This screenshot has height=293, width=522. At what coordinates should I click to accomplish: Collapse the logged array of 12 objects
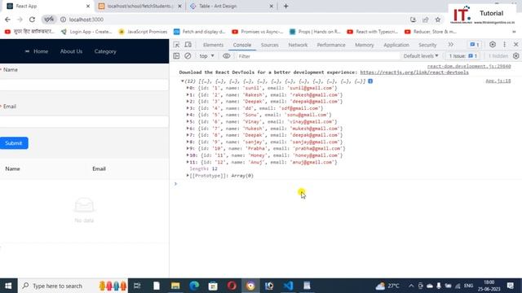[183, 81]
